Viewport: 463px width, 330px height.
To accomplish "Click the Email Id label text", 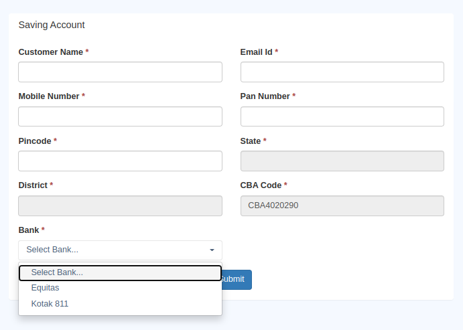I will (256, 52).
